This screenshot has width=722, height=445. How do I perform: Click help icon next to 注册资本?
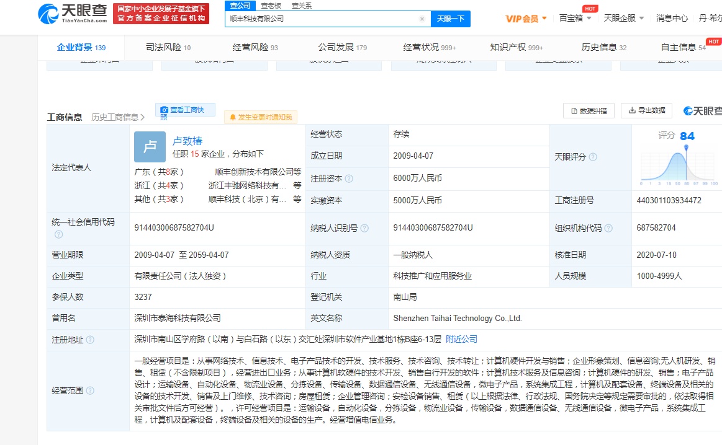pyautogui.click(x=349, y=179)
